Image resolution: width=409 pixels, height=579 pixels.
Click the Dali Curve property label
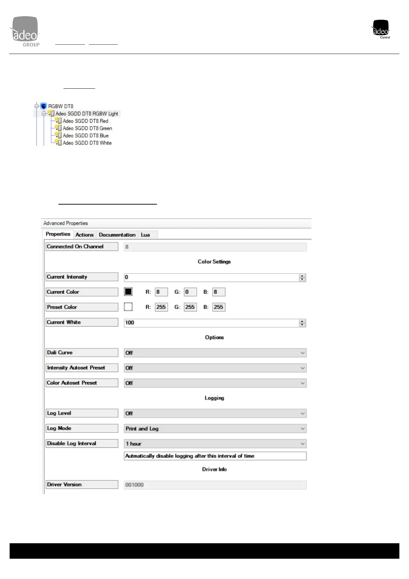pyautogui.click(x=82, y=352)
